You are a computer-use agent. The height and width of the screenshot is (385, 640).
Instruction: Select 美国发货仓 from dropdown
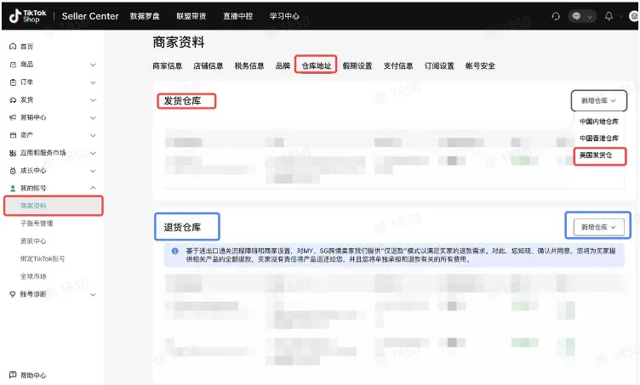click(596, 156)
